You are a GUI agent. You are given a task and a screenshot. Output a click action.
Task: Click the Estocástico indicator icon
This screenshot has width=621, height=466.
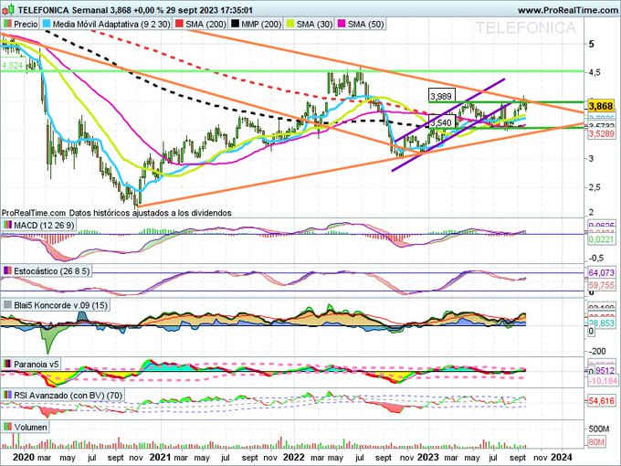point(7,271)
